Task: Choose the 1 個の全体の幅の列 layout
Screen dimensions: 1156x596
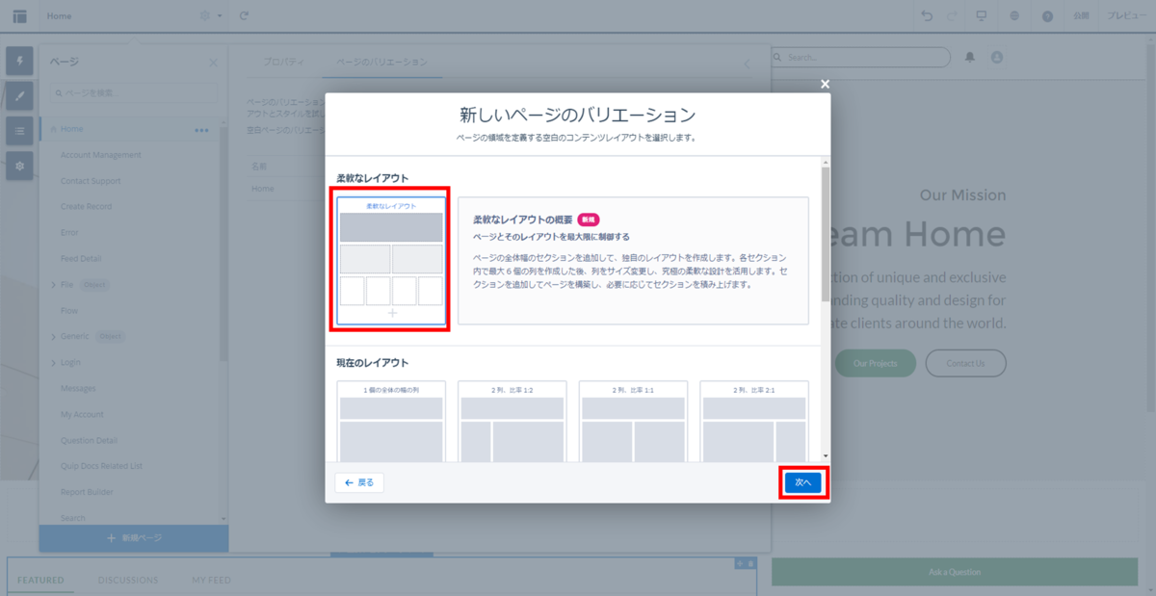Action: (x=391, y=421)
